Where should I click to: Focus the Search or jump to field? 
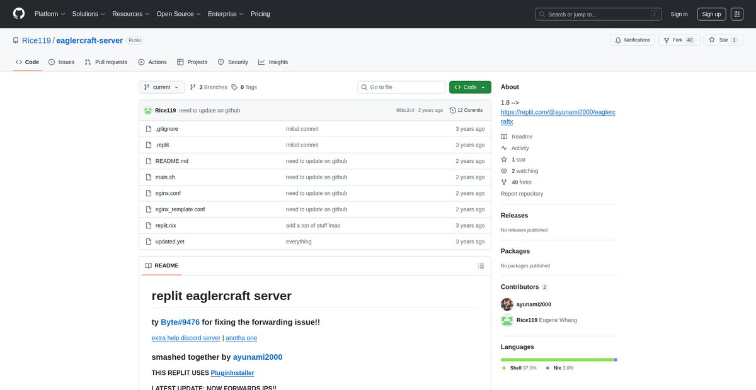point(598,14)
